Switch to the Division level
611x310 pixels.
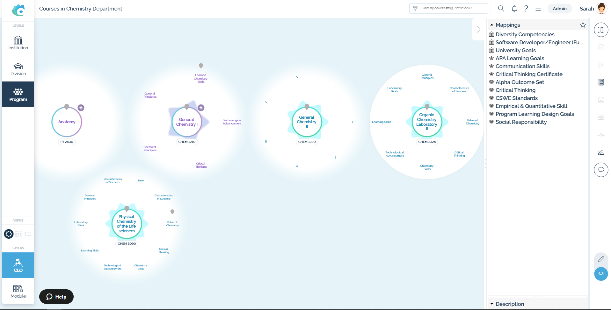pos(18,69)
